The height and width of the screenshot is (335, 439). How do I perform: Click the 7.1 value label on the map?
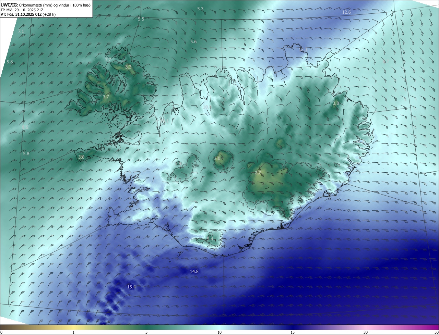click(21, 32)
